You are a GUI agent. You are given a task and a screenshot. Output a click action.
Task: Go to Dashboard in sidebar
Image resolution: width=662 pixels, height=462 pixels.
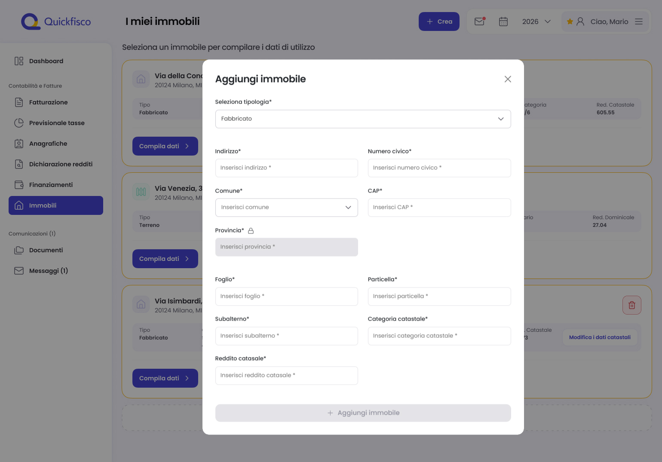[x=46, y=61]
